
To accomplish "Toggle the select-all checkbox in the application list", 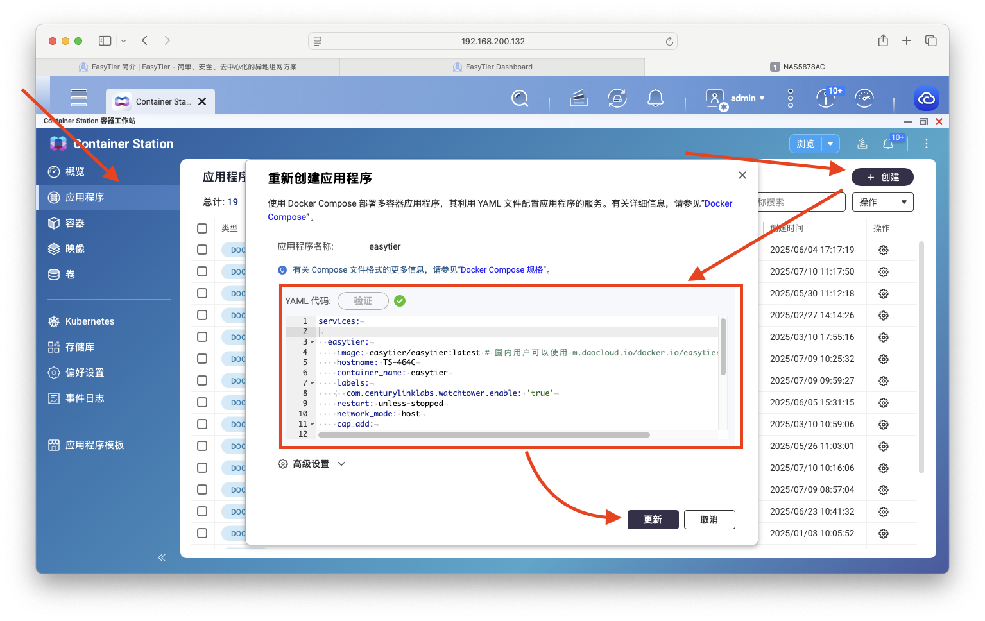I will point(202,228).
